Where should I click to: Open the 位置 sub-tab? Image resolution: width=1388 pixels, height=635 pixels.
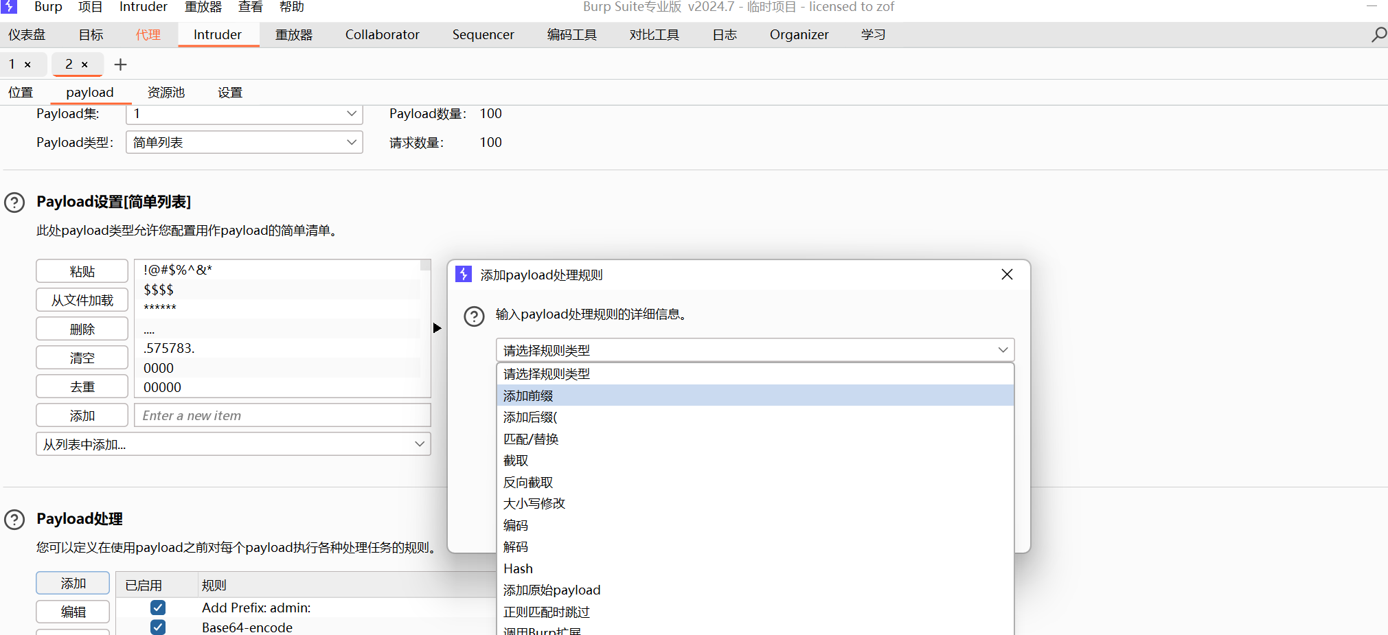[x=21, y=93]
